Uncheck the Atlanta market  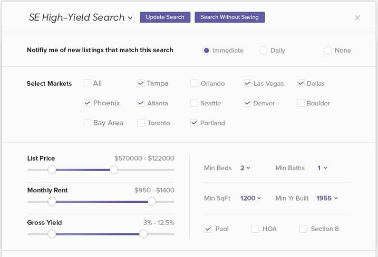[141, 103]
